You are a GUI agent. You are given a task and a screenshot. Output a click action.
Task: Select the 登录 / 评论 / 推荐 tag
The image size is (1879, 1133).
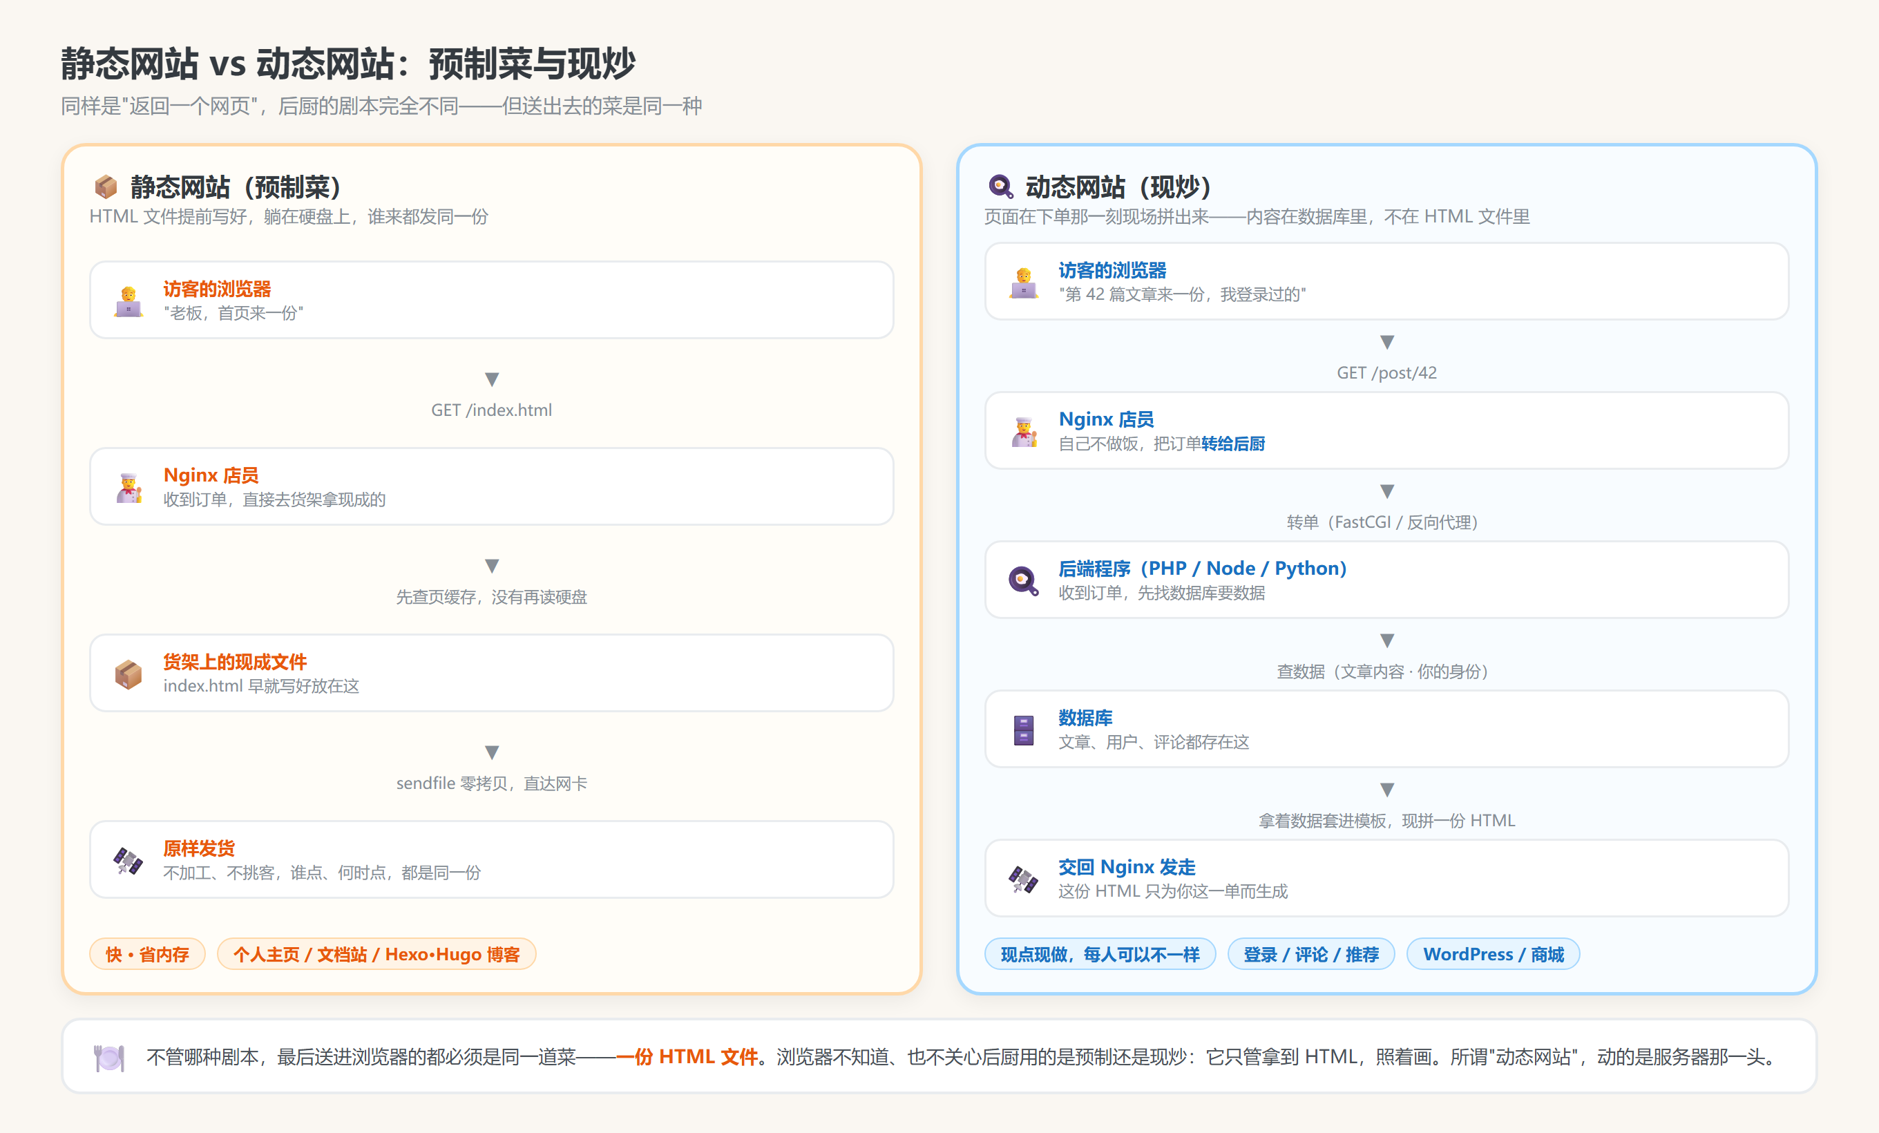click(1311, 954)
